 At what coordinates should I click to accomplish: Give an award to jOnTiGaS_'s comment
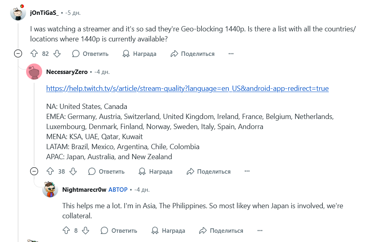[x=139, y=53]
